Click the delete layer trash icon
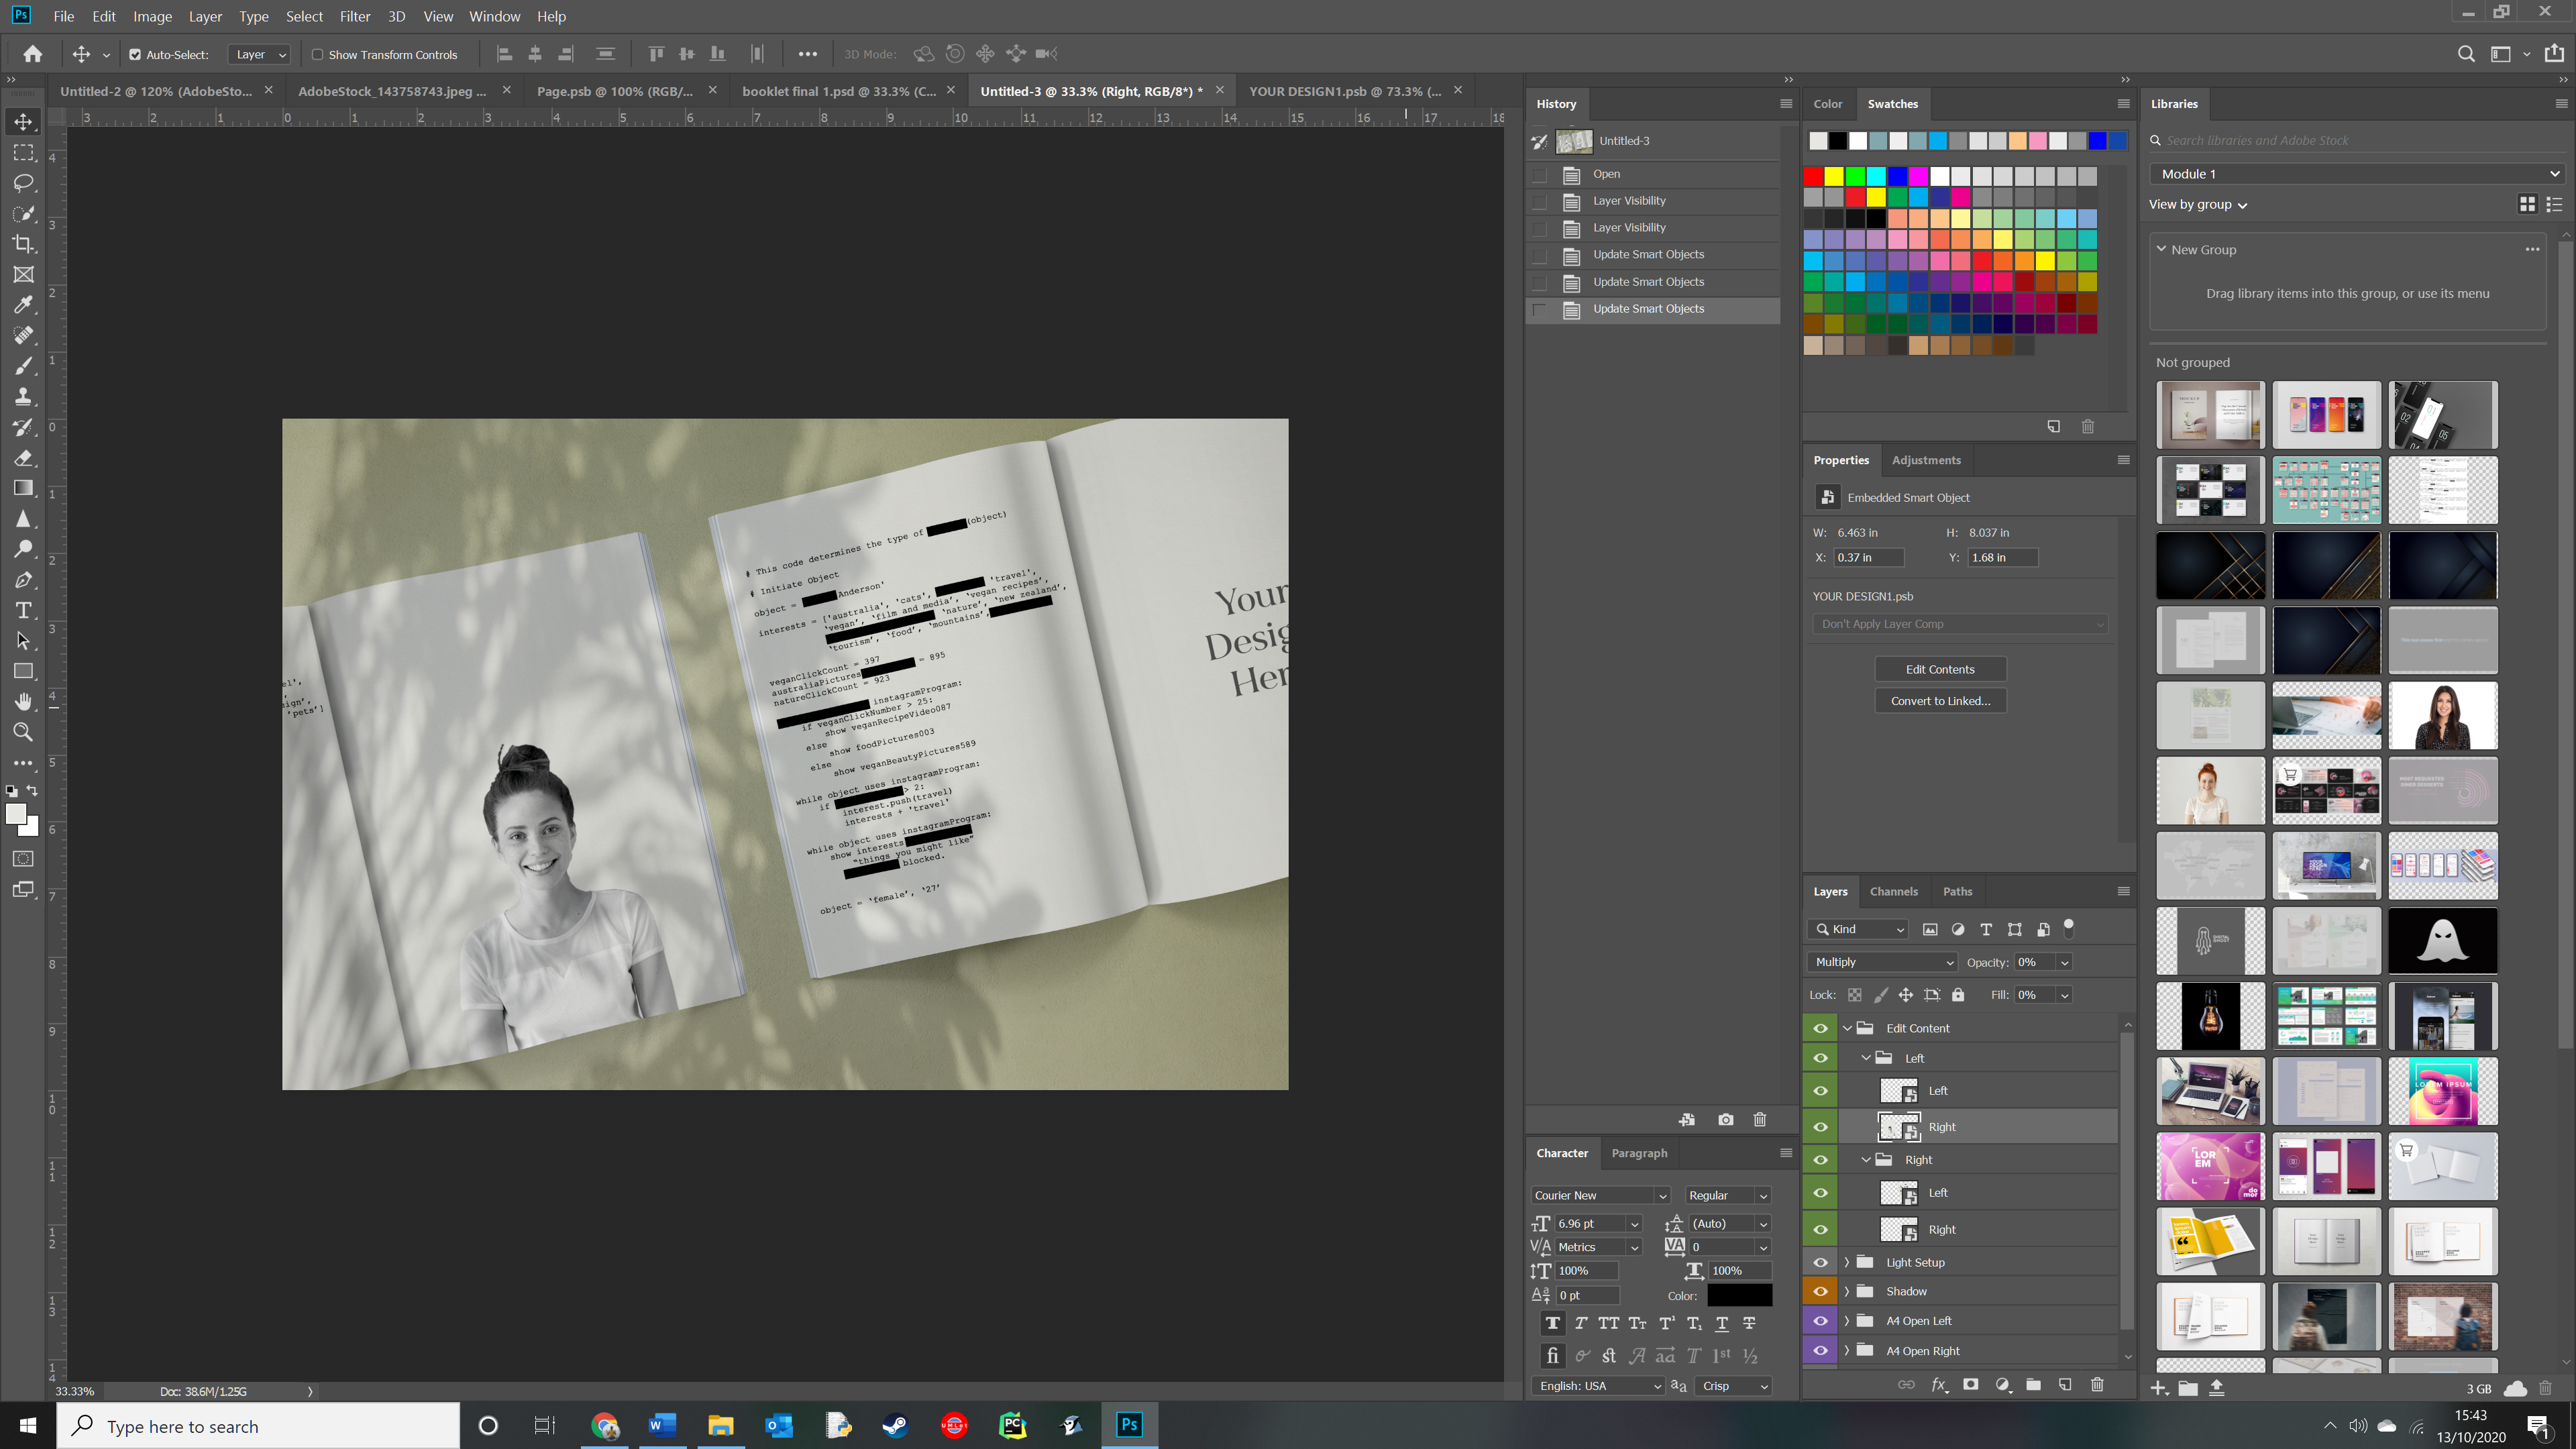This screenshot has width=2576, height=1449. pos(2097,1385)
